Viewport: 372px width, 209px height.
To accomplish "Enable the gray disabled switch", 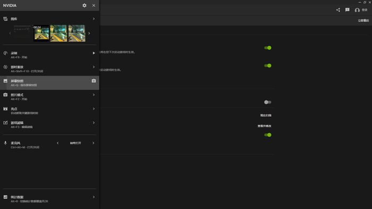I will [268, 102].
